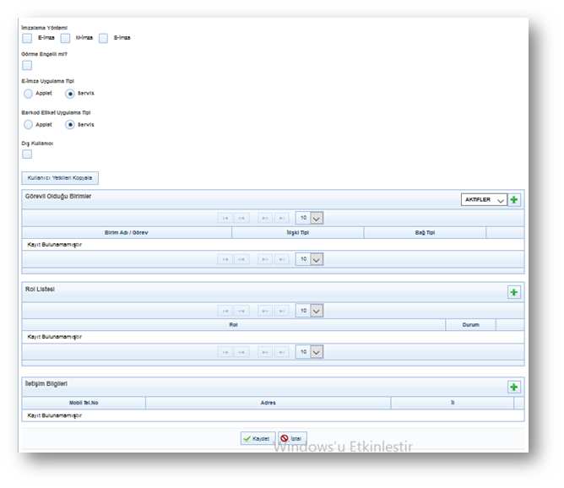The height and width of the screenshot is (488, 564).
Task: Select Servis for Barkod Etiket Uygulama Tipi
Action: click(x=70, y=124)
